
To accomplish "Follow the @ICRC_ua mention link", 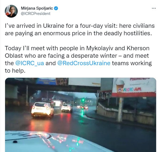I will tap(30, 63).
